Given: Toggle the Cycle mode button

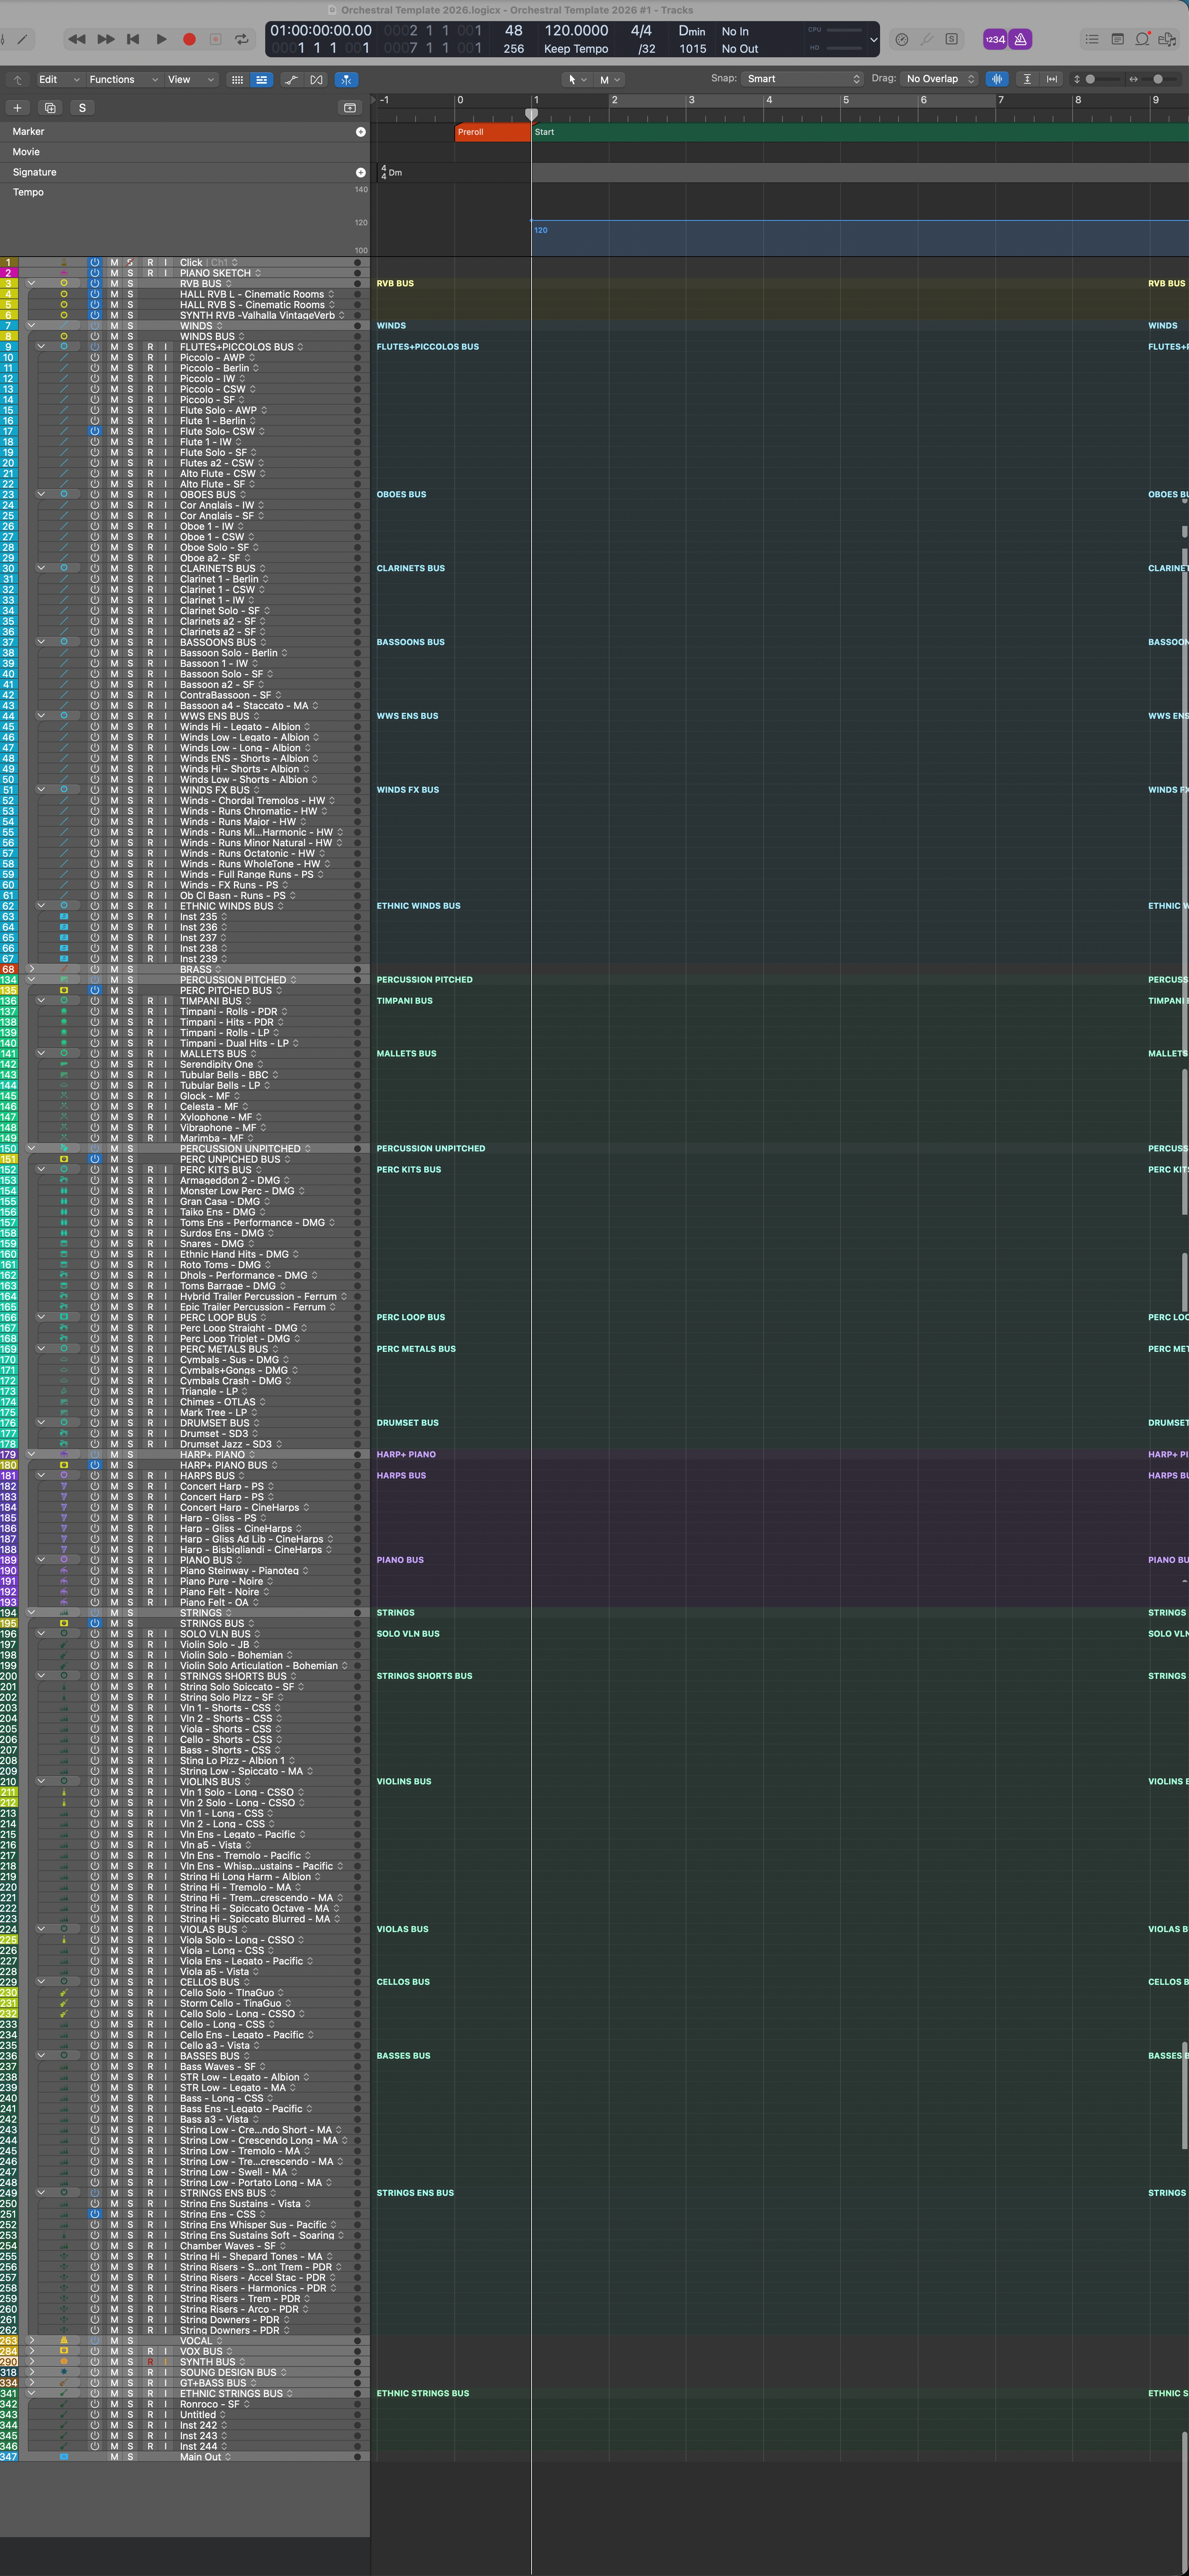Looking at the screenshot, I should [x=241, y=39].
